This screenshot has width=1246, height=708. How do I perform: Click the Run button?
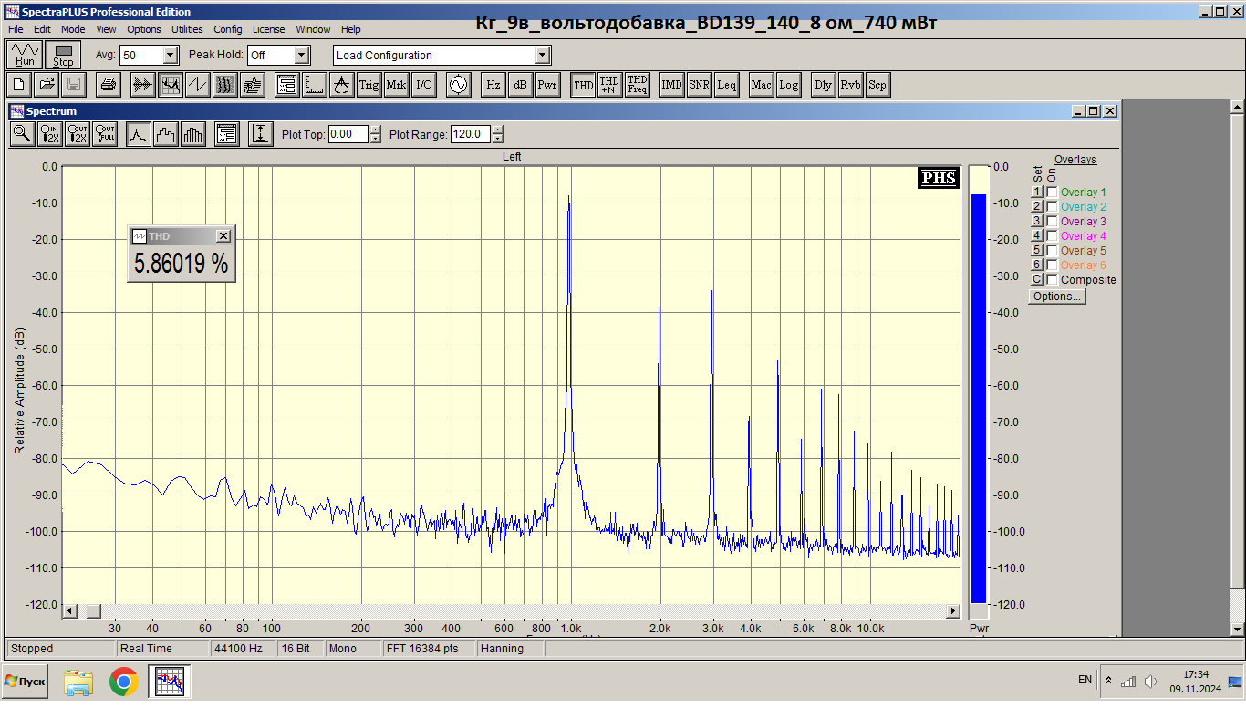coord(25,55)
